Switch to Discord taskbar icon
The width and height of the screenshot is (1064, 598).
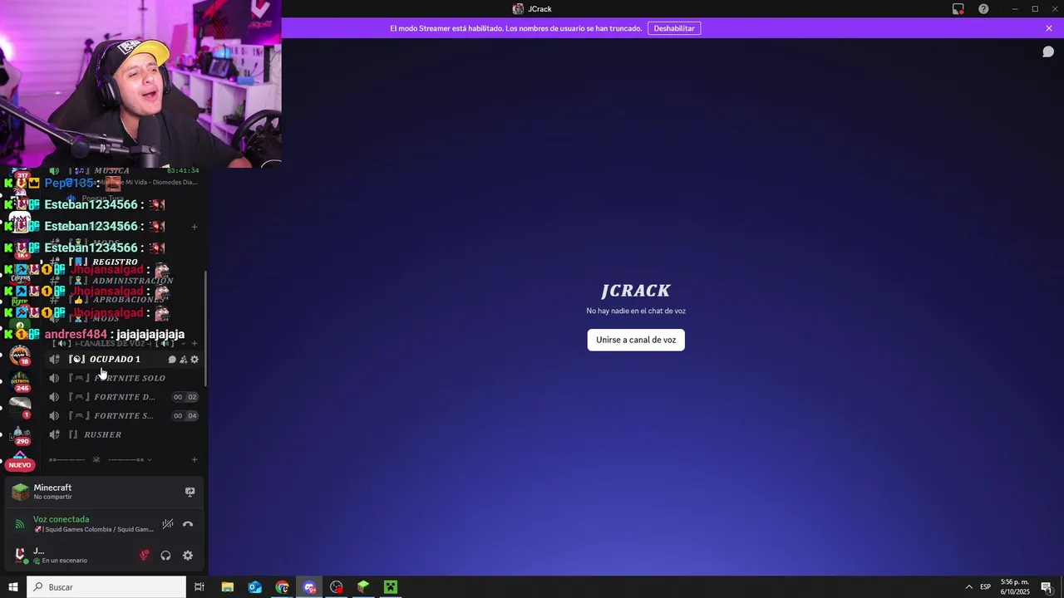click(309, 587)
